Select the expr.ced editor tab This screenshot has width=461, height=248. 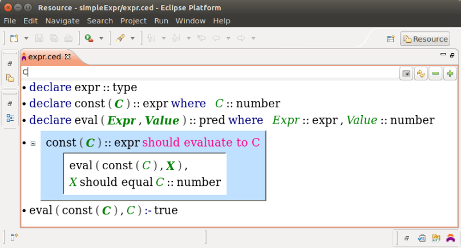tap(45, 57)
